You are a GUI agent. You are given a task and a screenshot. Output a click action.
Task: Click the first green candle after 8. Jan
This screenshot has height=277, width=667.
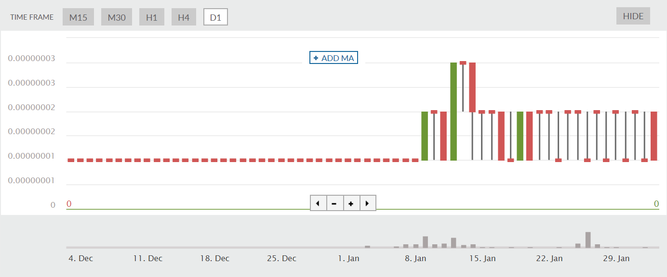[x=425, y=136]
